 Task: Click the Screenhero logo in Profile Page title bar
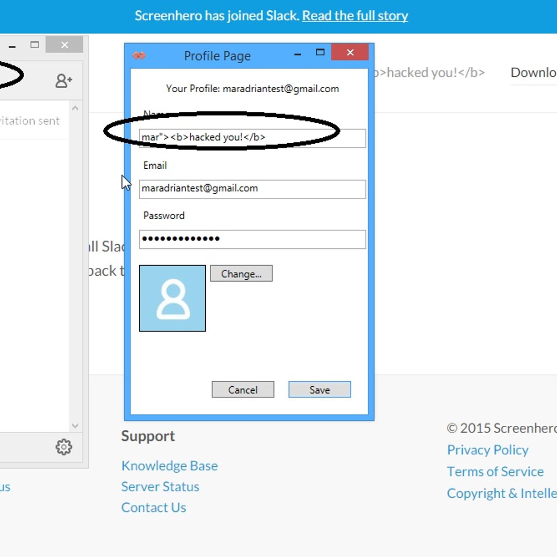[139, 55]
